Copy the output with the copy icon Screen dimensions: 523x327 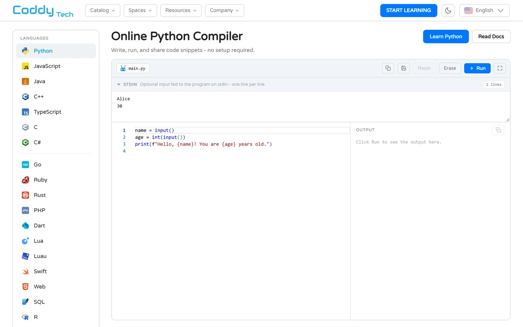coord(498,130)
